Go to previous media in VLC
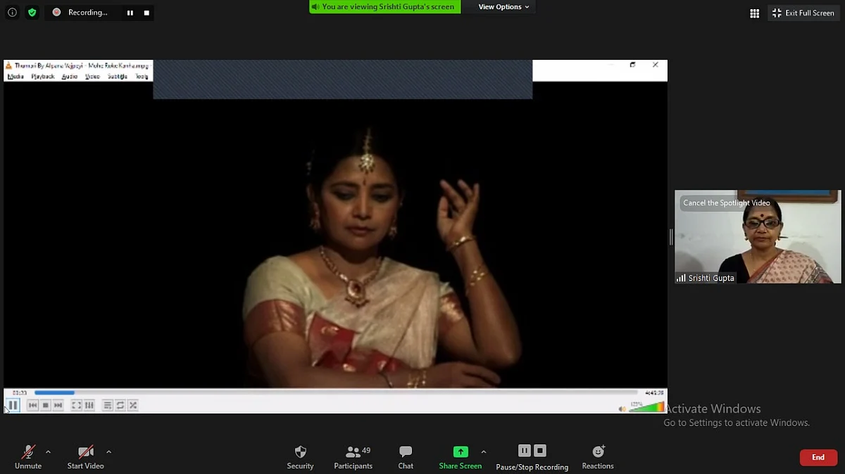The image size is (845, 474). (x=32, y=405)
